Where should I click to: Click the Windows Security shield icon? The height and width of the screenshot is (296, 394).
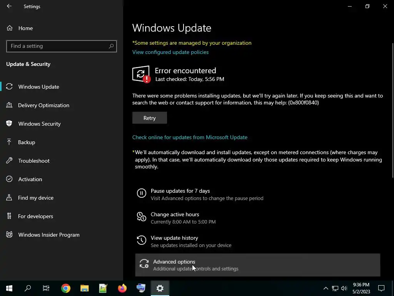[x=9, y=123]
